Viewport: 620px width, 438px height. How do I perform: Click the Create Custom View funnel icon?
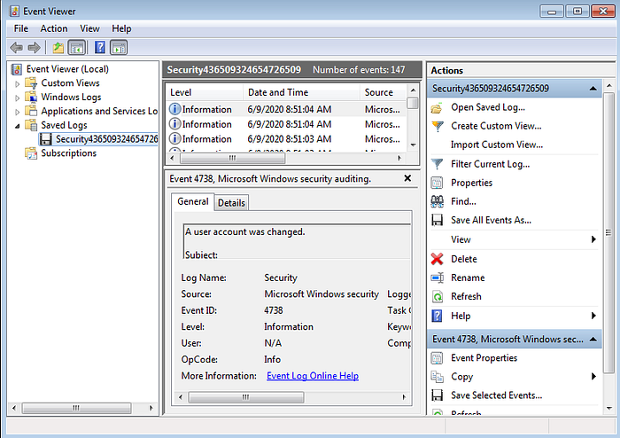(x=437, y=126)
